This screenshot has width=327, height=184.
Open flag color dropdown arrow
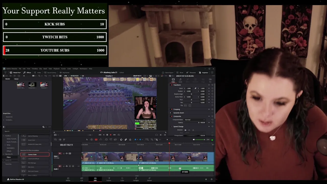point(137,140)
